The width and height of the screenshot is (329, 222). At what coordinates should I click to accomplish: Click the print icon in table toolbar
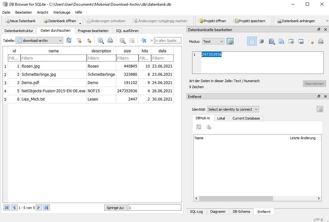[110, 41]
